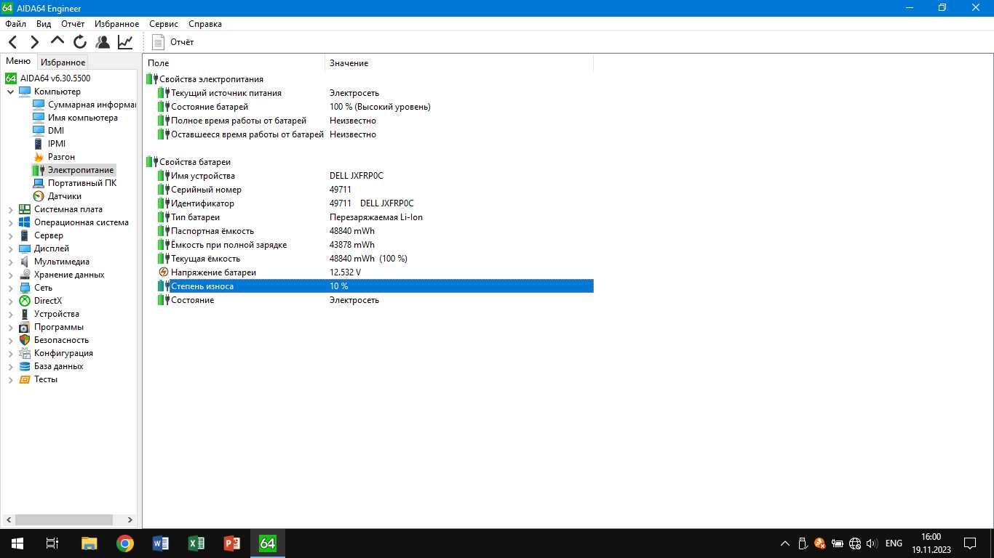Open File Explorer from taskbar

click(89, 543)
